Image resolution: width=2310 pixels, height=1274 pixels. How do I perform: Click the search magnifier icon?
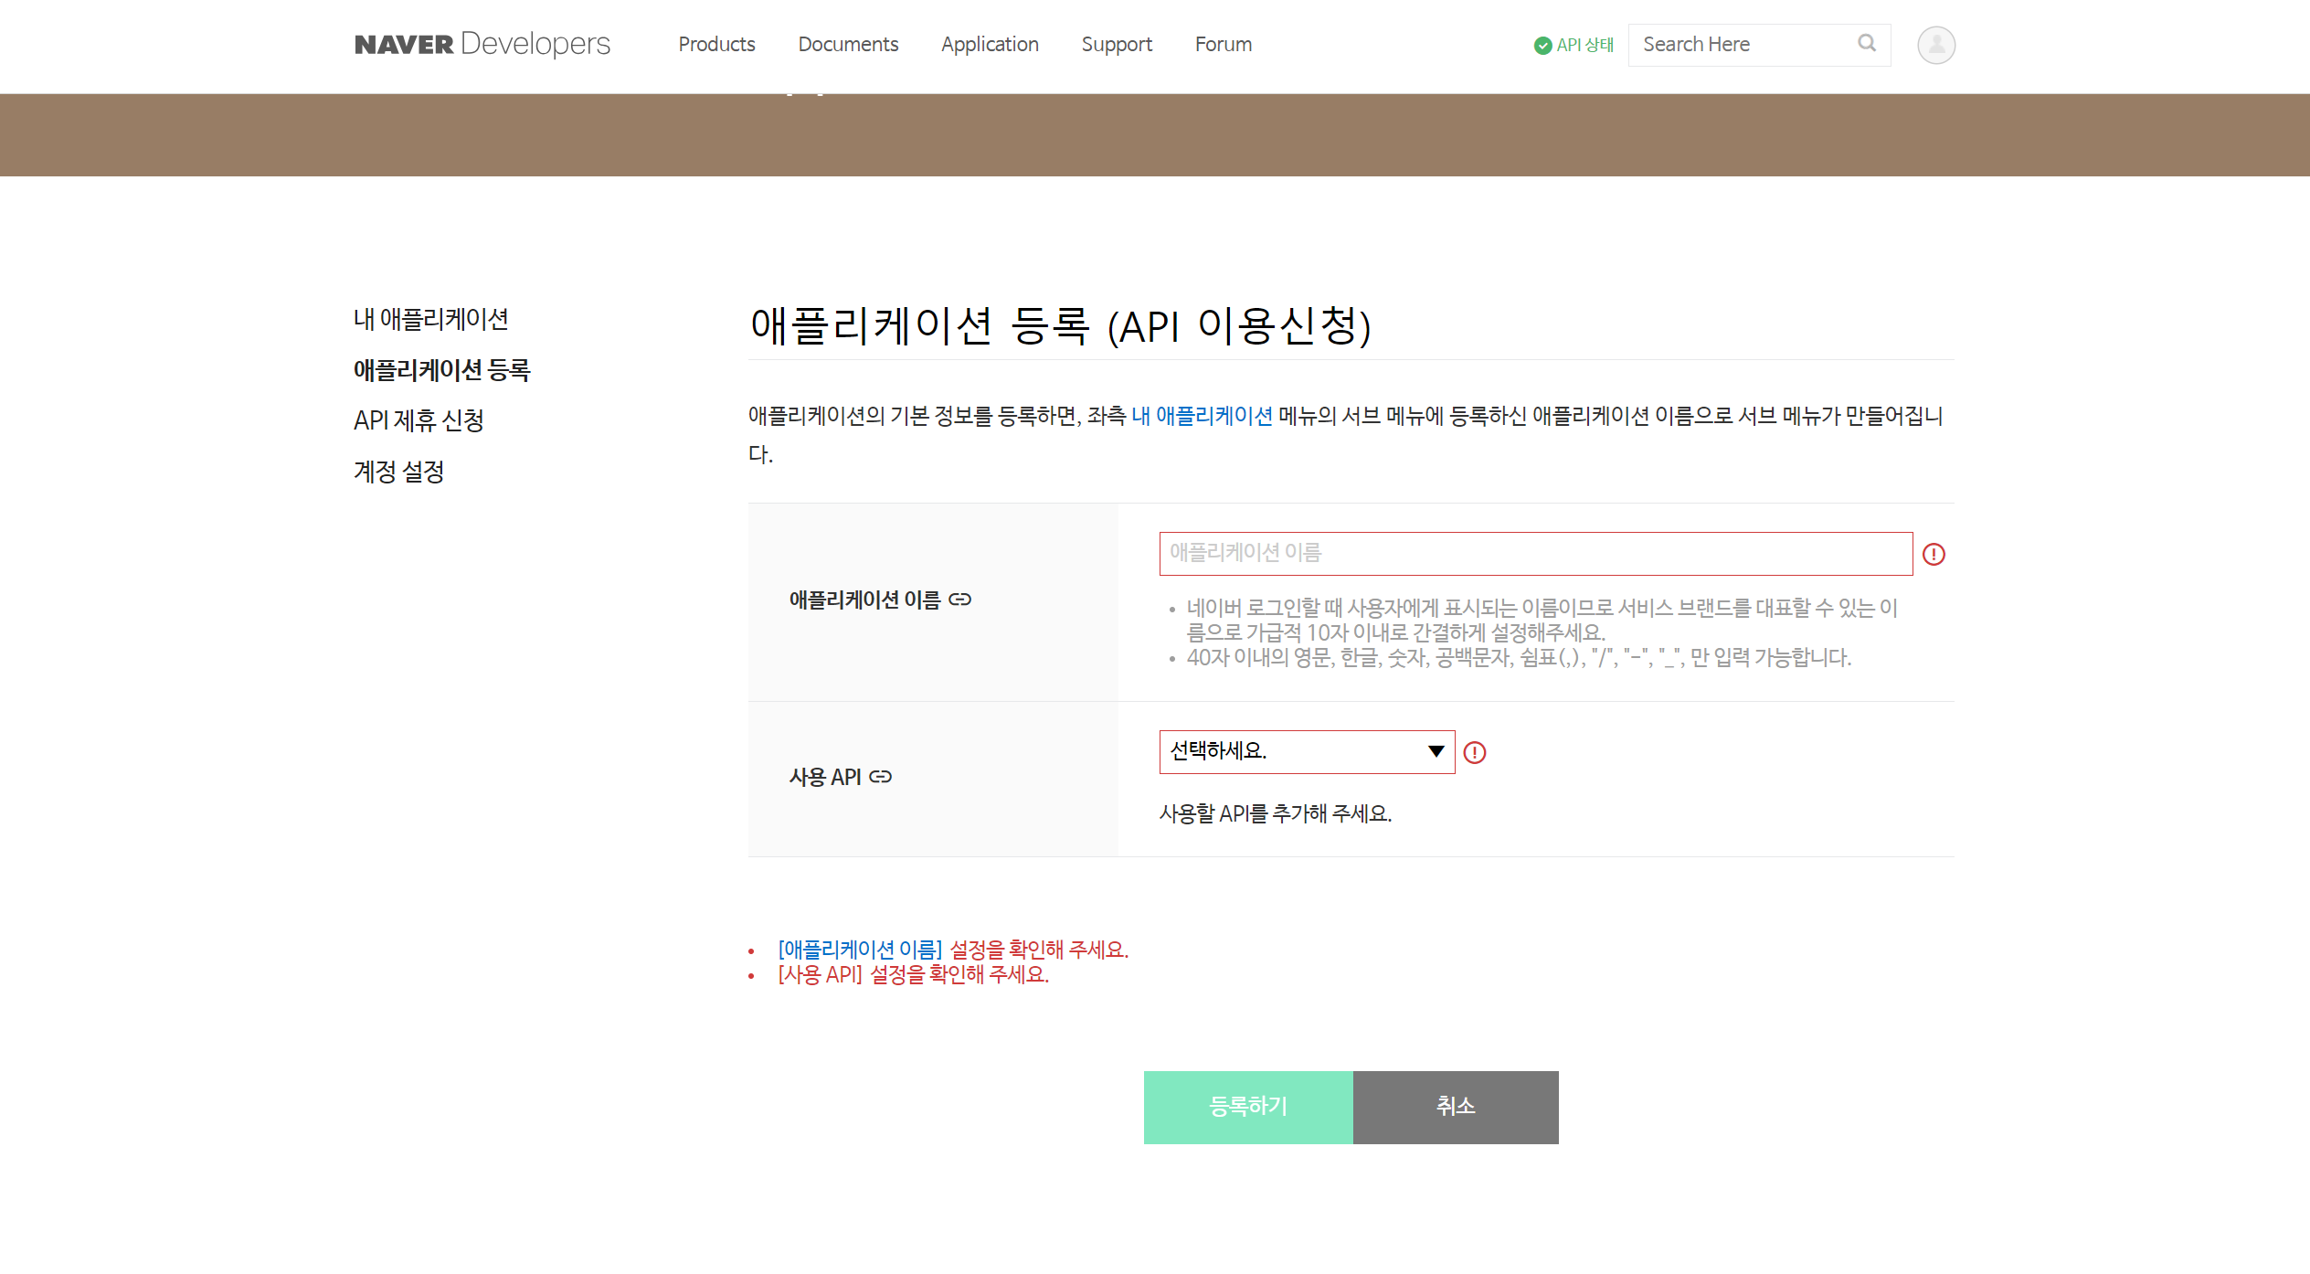(1866, 43)
